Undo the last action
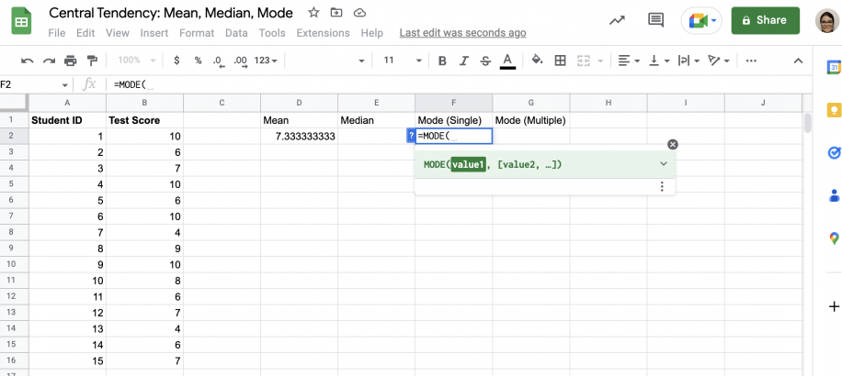Image resolution: width=842 pixels, height=376 pixels. (x=27, y=61)
